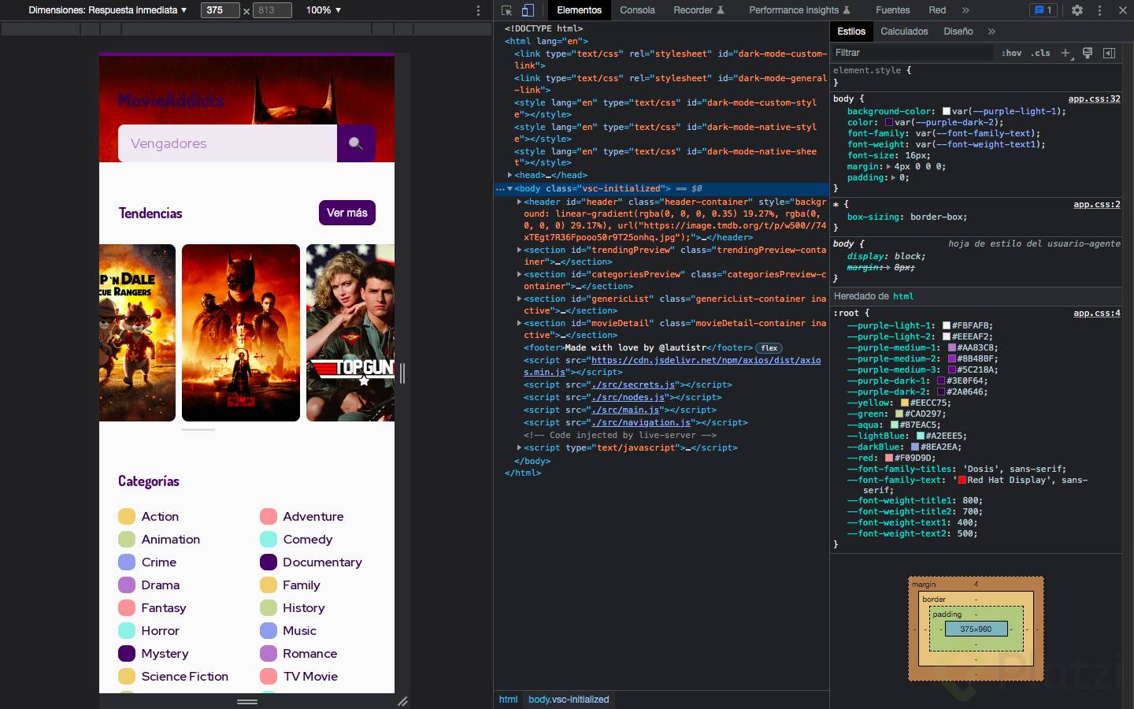Image resolution: width=1134 pixels, height=709 pixels.
Task: Open the Rescue Rangers movie poster
Action: pyautogui.click(x=137, y=332)
